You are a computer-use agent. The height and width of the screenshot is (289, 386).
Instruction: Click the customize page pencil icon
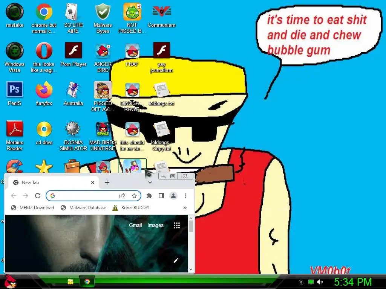pos(176,260)
